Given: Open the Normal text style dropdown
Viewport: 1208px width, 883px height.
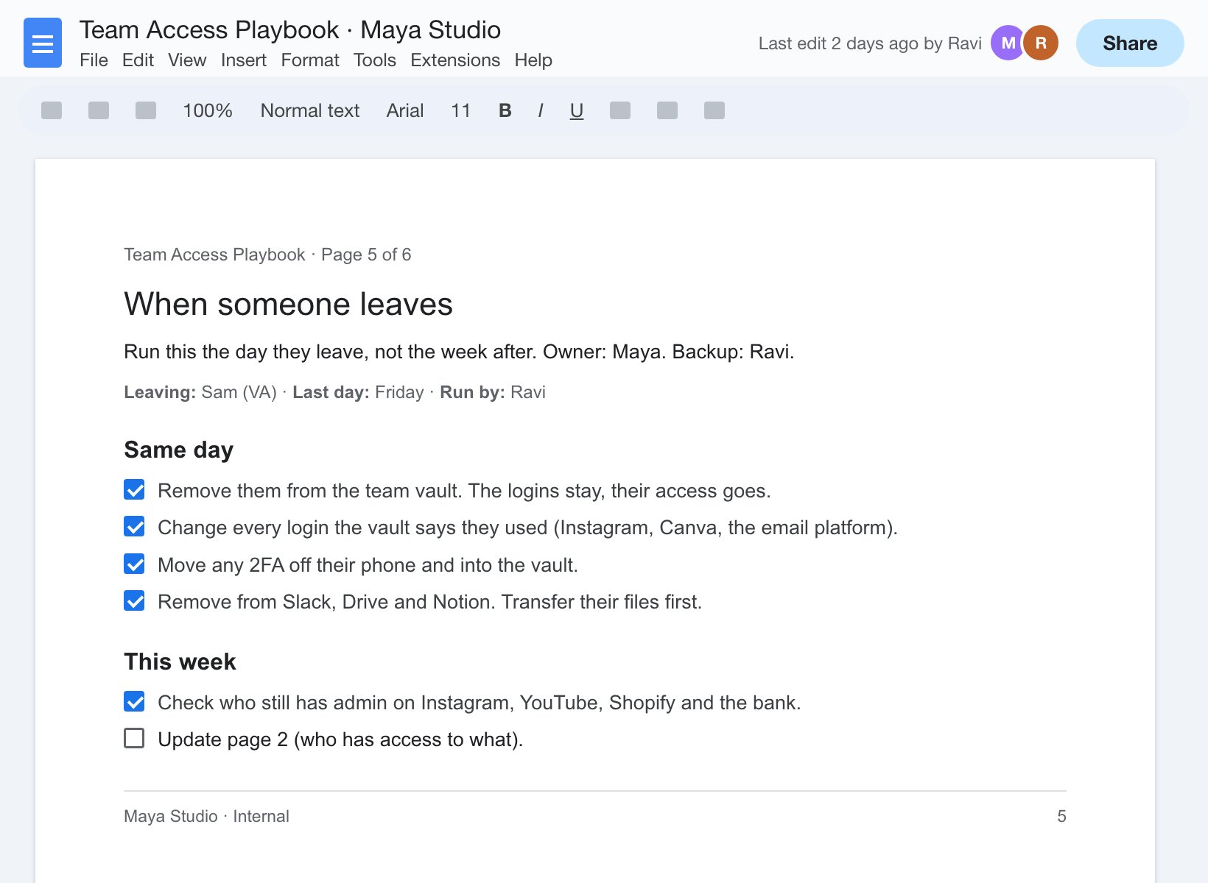Looking at the screenshot, I should (x=310, y=110).
